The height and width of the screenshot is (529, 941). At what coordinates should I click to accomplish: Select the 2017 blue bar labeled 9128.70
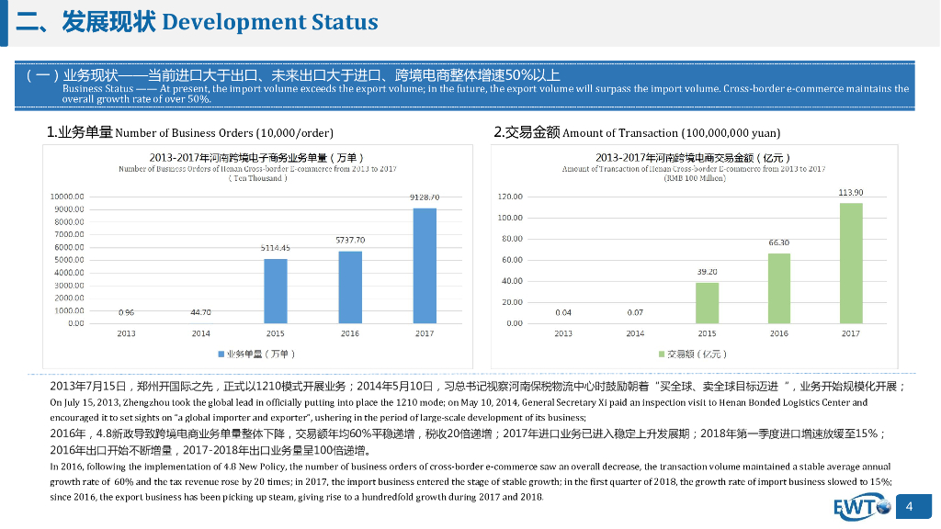coord(425,265)
